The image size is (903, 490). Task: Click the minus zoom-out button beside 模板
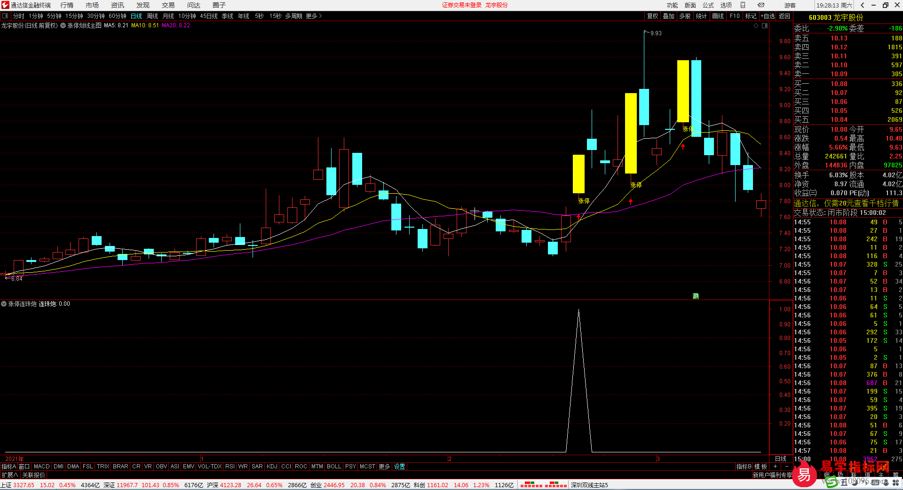point(787,466)
